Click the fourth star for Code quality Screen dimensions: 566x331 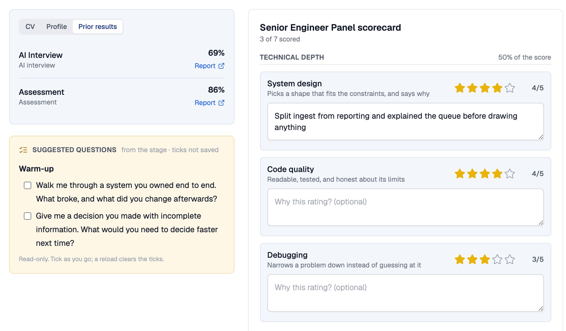[x=497, y=174]
